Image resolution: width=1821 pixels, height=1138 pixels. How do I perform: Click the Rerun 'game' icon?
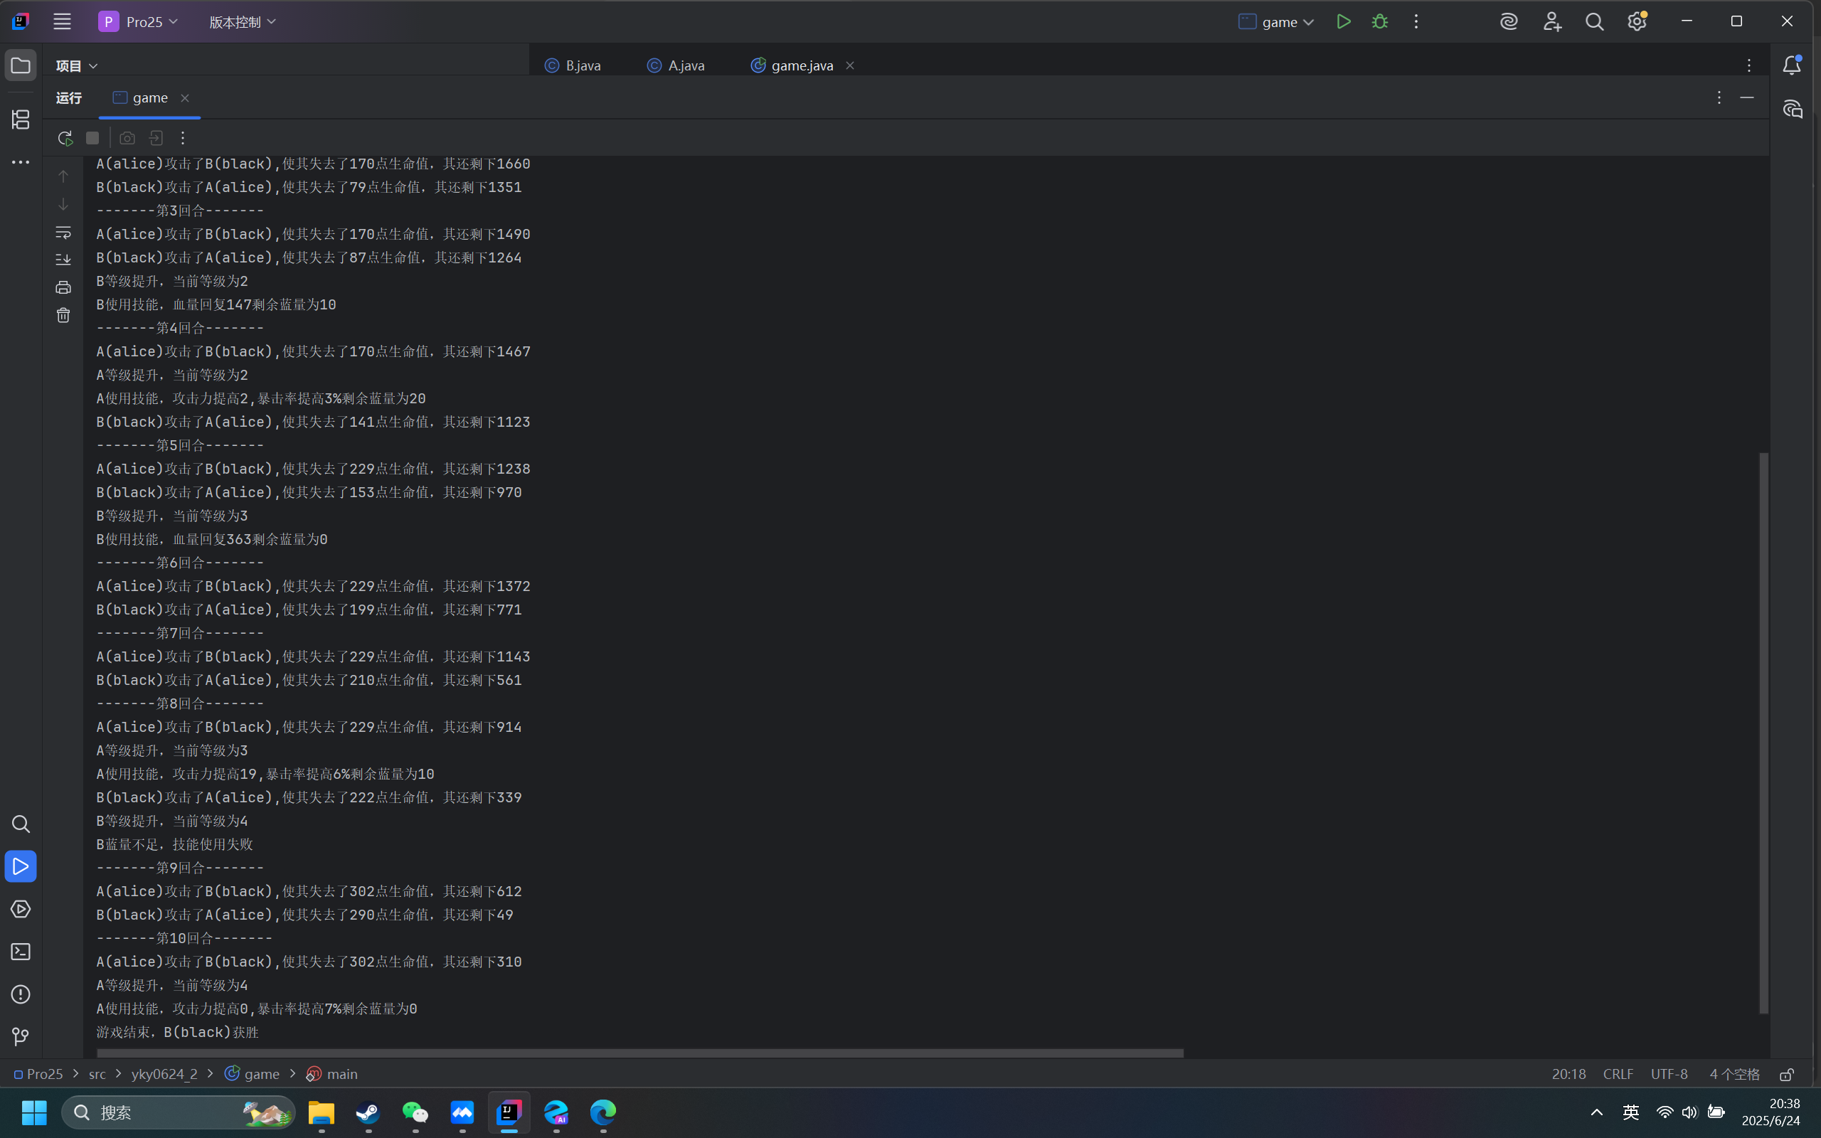point(65,139)
